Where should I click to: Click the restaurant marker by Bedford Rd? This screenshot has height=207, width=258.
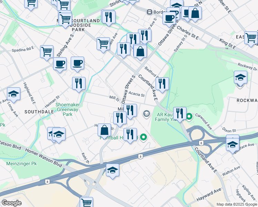(162, 84)
